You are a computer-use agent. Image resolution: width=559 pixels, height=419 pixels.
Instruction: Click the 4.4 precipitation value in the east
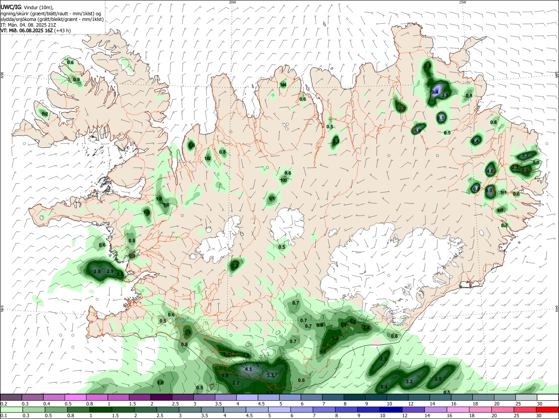point(475,141)
